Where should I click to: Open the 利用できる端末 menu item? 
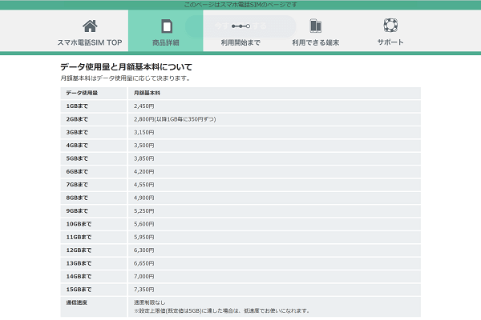316,42
